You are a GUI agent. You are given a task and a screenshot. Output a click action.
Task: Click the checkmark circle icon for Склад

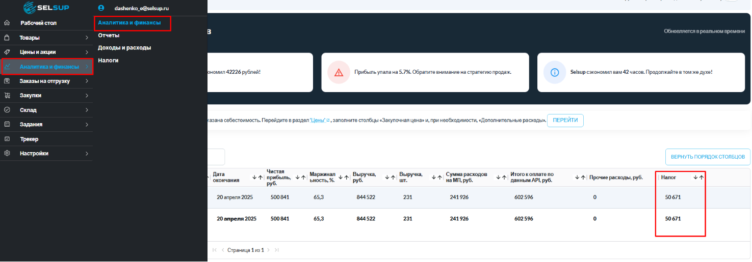[x=7, y=110]
